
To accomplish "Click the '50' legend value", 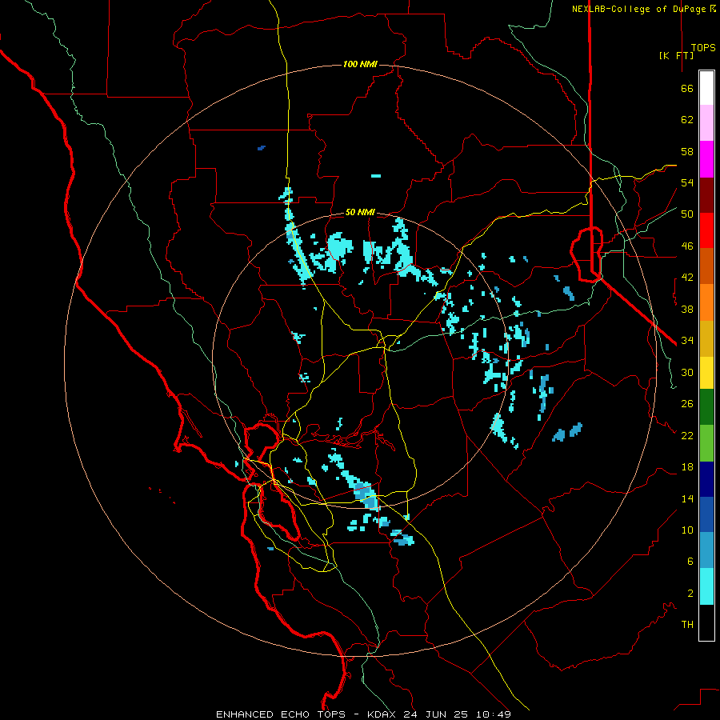I will coord(687,214).
